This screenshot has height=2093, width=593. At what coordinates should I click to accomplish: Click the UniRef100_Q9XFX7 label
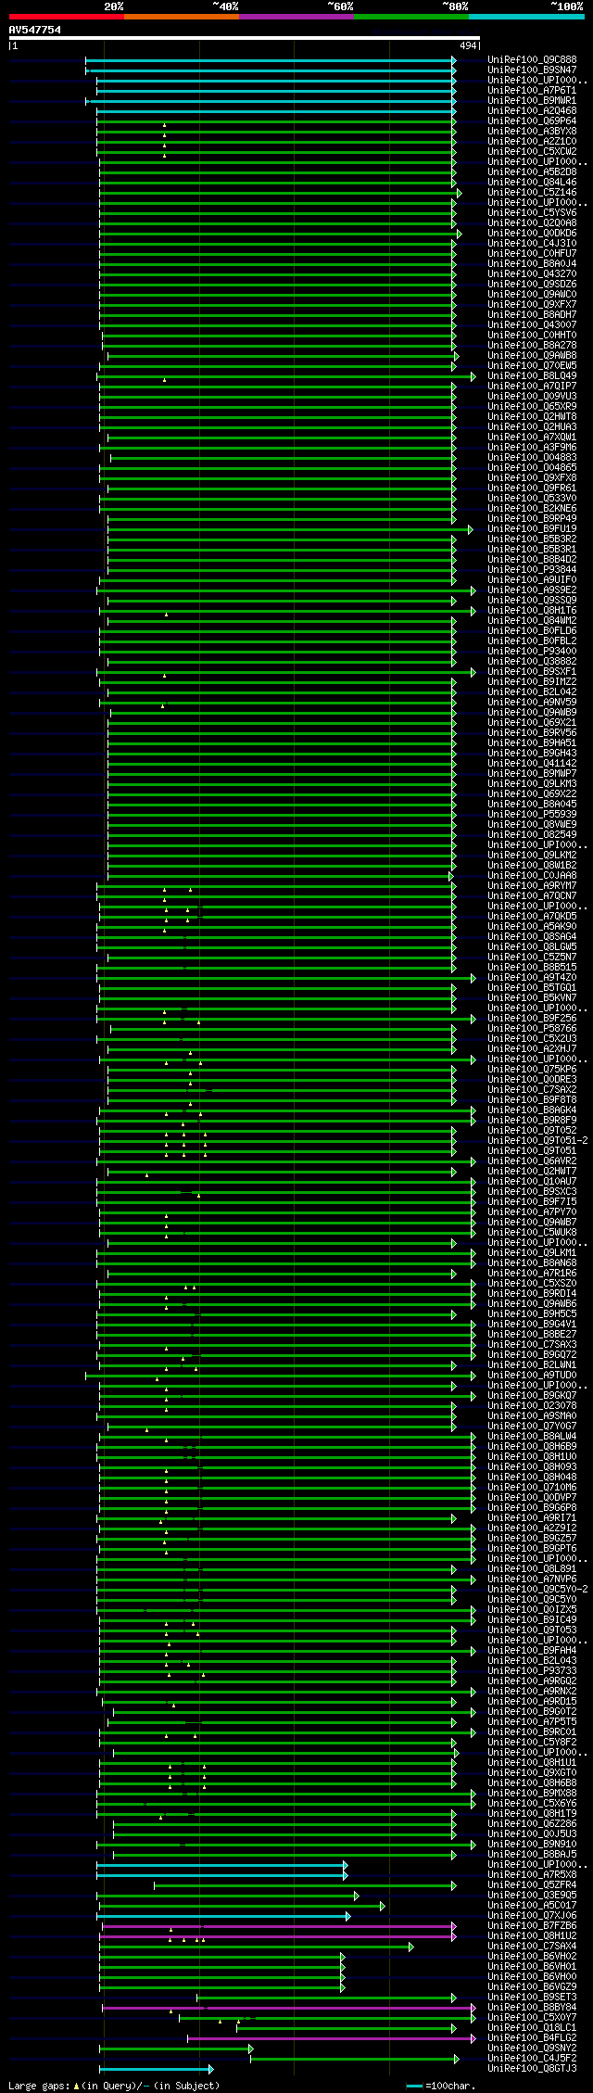pos(532,304)
